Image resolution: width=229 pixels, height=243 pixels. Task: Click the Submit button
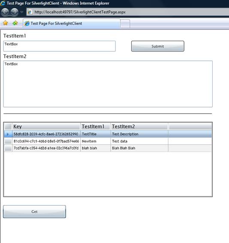pos(158,46)
